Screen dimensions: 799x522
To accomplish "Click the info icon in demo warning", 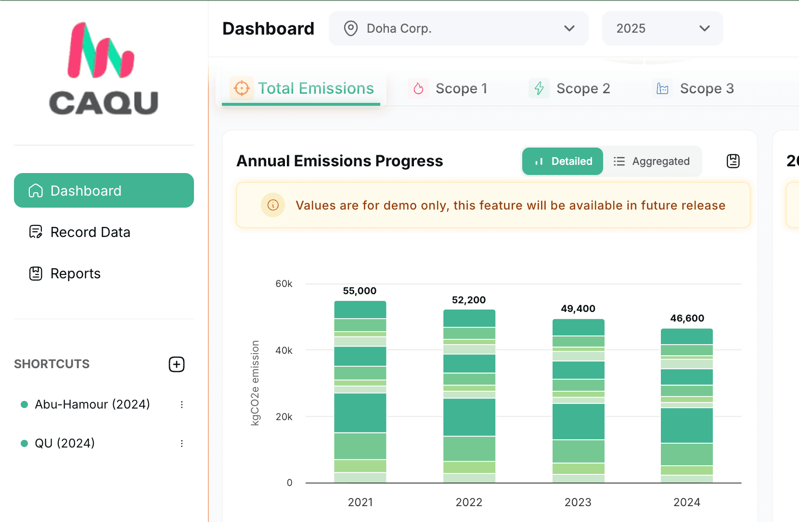I will pos(273,206).
